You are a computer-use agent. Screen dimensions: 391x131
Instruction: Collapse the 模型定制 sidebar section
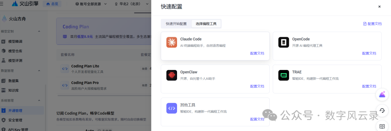[39, 31]
